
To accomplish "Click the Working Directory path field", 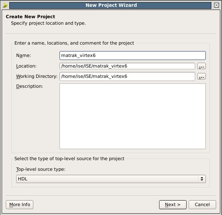I will [x=127, y=76].
